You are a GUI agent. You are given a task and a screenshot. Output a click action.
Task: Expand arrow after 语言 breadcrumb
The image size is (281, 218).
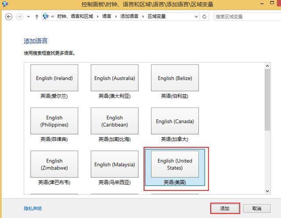(x=116, y=17)
